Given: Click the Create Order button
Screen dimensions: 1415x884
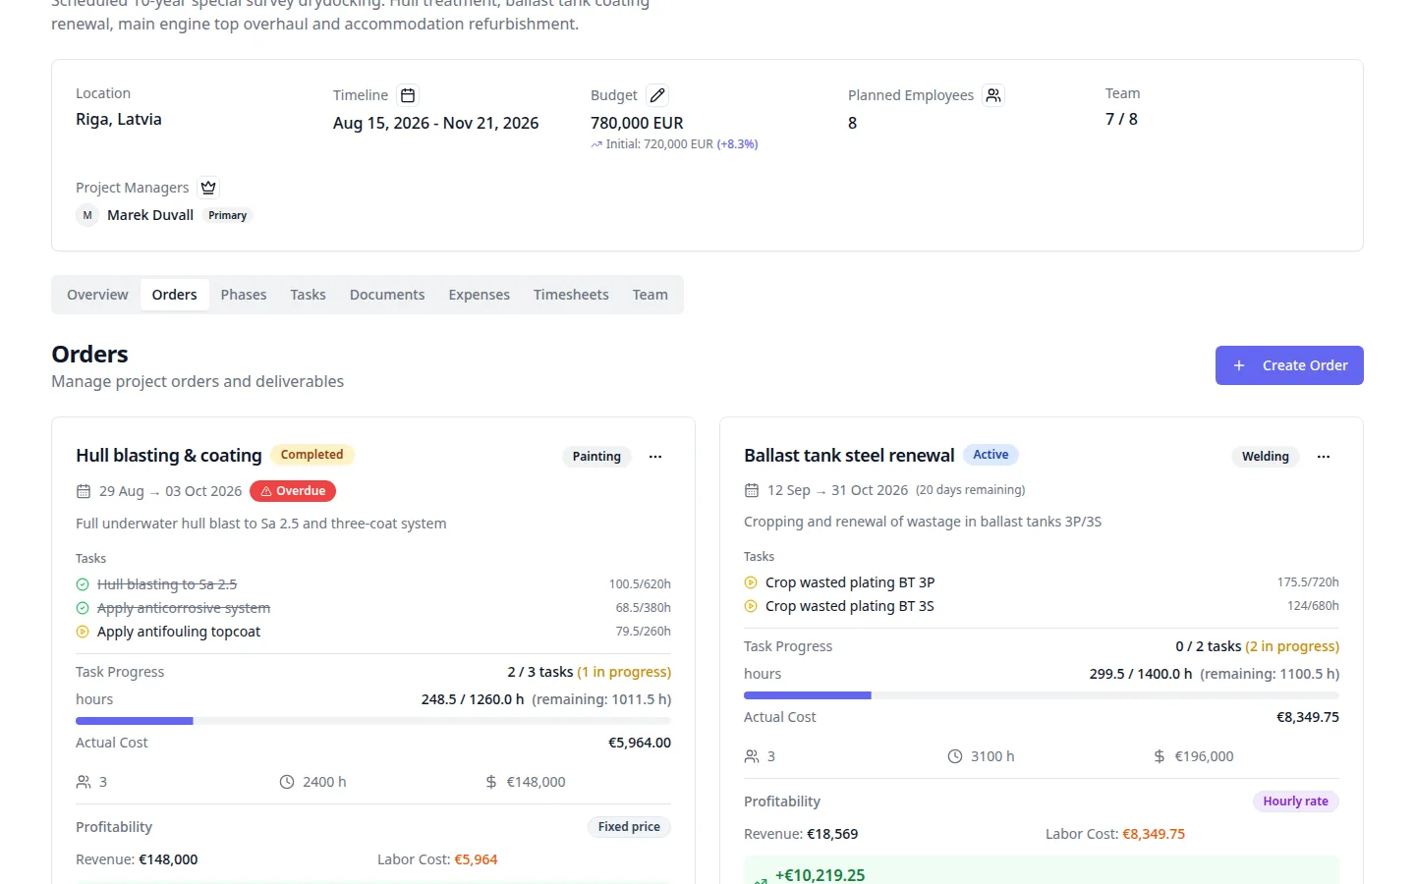Looking at the screenshot, I should pyautogui.click(x=1289, y=365).
